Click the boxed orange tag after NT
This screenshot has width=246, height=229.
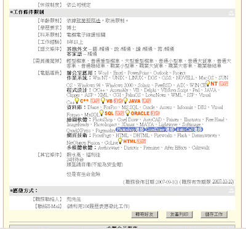(x=223, y=84)
